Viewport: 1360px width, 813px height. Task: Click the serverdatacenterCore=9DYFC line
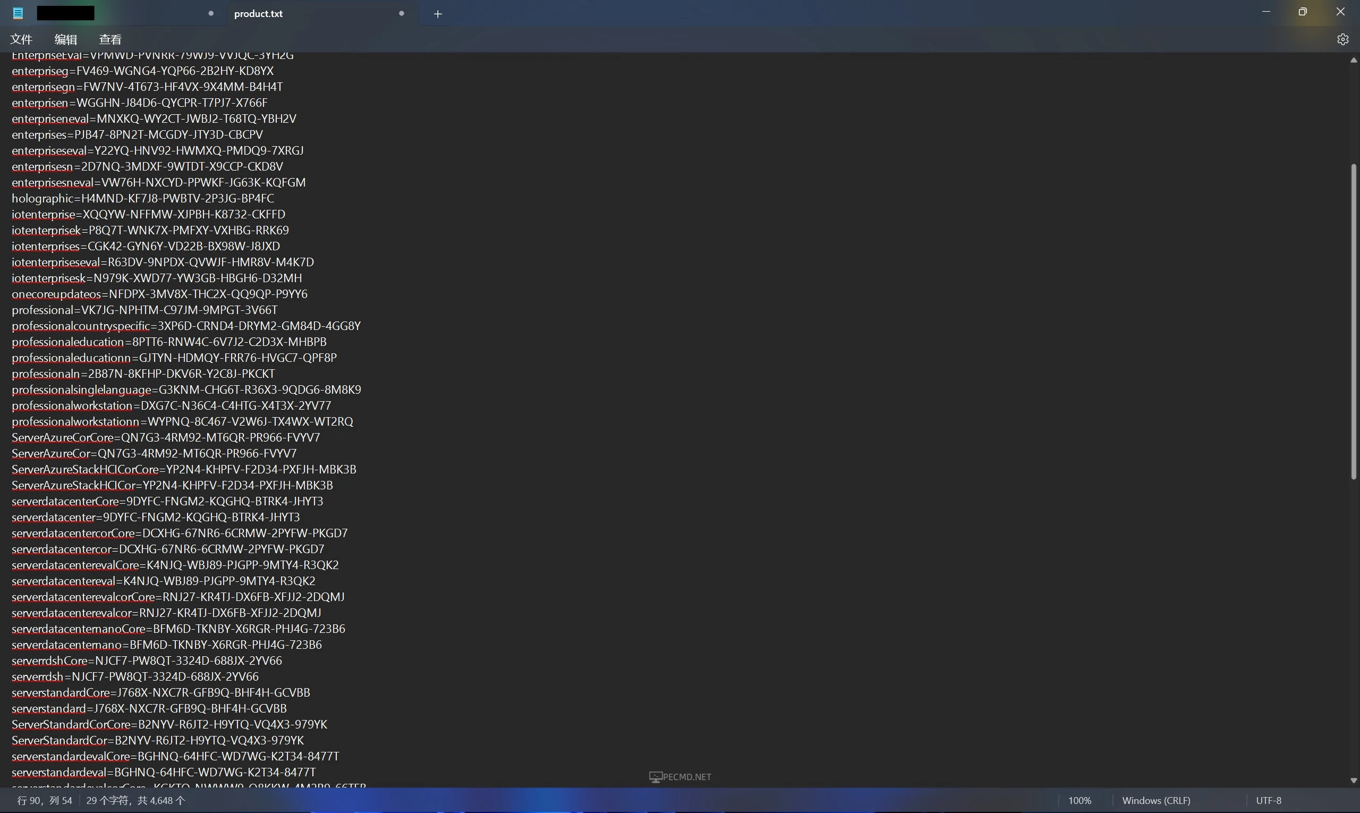[x=167, y=501]
